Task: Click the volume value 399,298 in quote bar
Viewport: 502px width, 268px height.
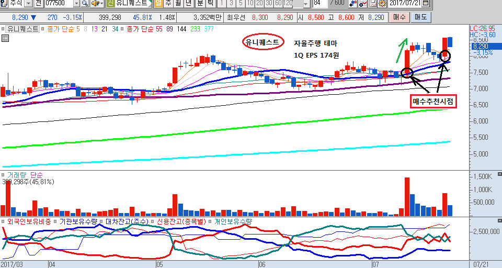Action: pos(110,17)
